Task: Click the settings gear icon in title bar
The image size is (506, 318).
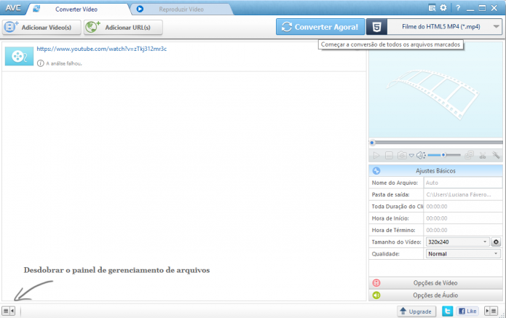Action: click(443, 8)
